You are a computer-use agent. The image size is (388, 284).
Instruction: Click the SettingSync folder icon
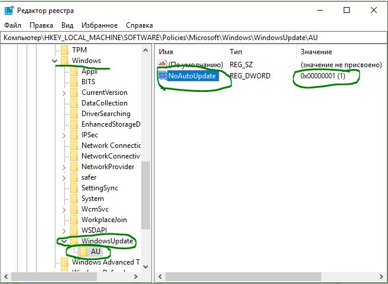[x=74, y=188]
